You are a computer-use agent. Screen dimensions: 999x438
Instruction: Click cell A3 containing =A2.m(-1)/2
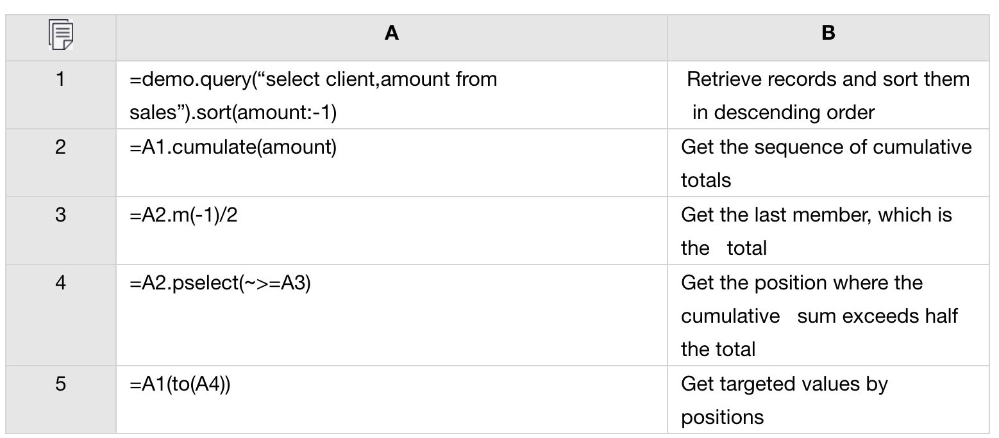coord(183,215)
